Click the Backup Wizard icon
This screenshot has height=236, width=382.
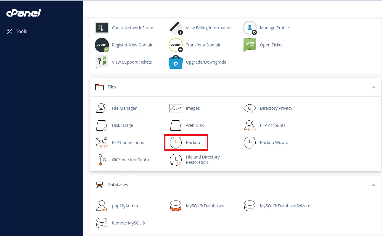(x=250, y=143)
